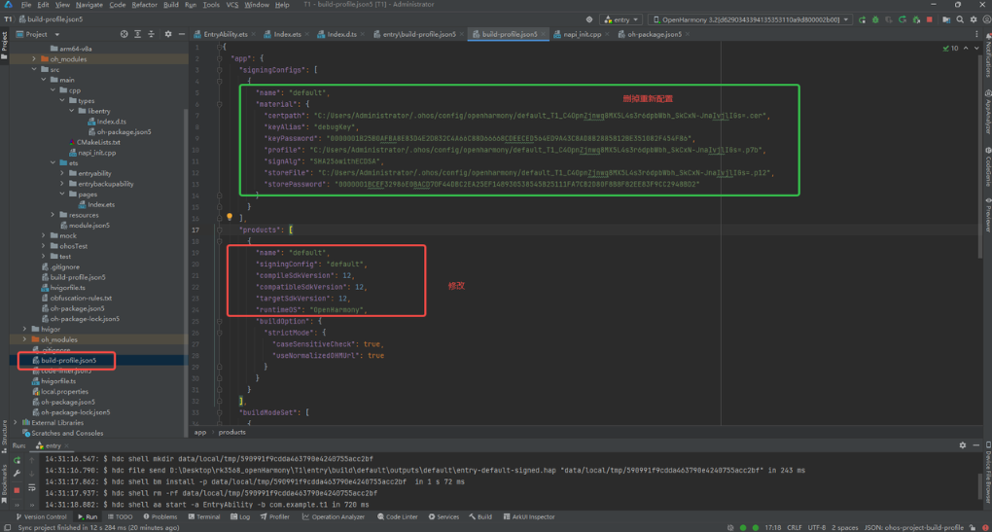The height and width of the screenshot is (532, 992).
Task: Start debugging with the Debug bug icon
Action: pos(875,19)
